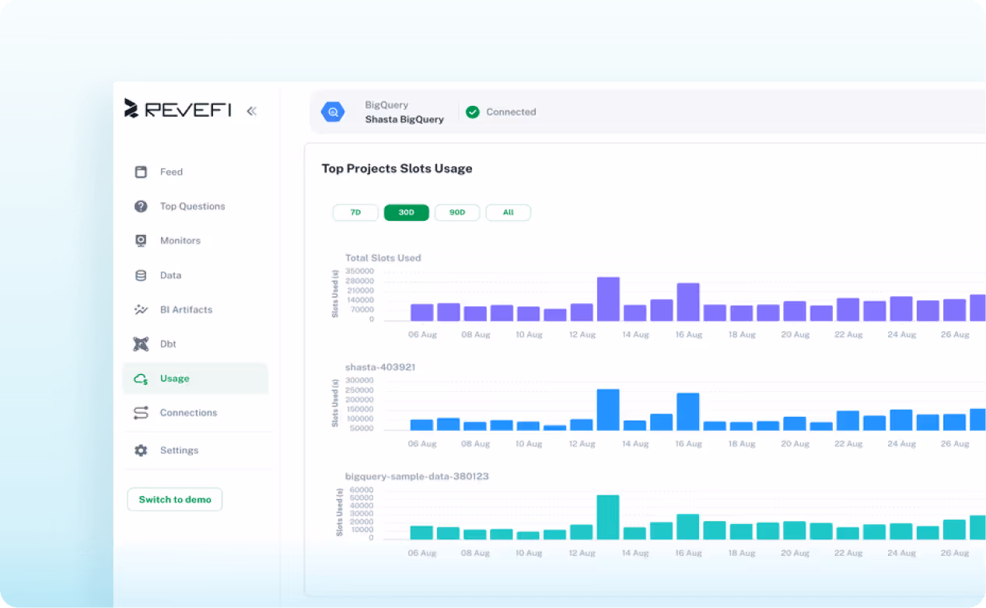Screen dimensions: 986x608
Task: Select the 90D time range
Action: click(x=457, y=212)
